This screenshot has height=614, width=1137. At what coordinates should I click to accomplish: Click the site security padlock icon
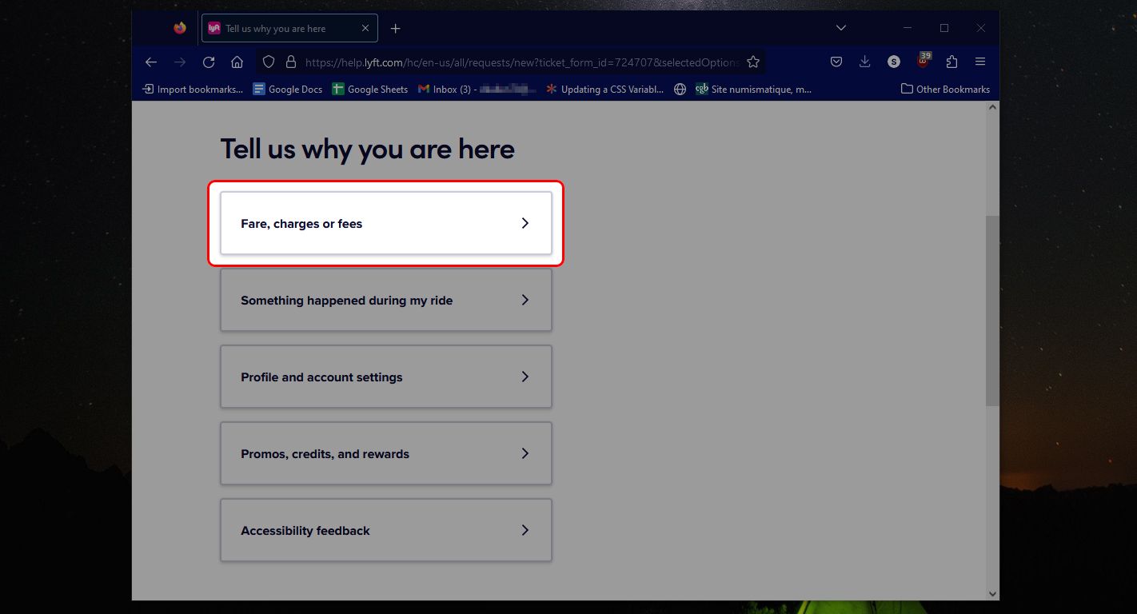(x=291, y=62)
